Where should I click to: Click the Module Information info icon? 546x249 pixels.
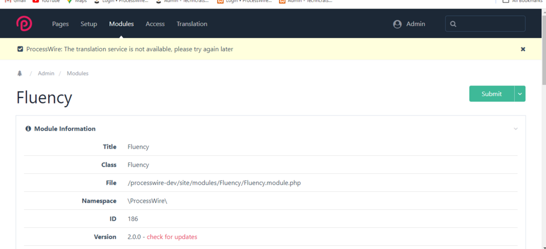click(28, 129)
